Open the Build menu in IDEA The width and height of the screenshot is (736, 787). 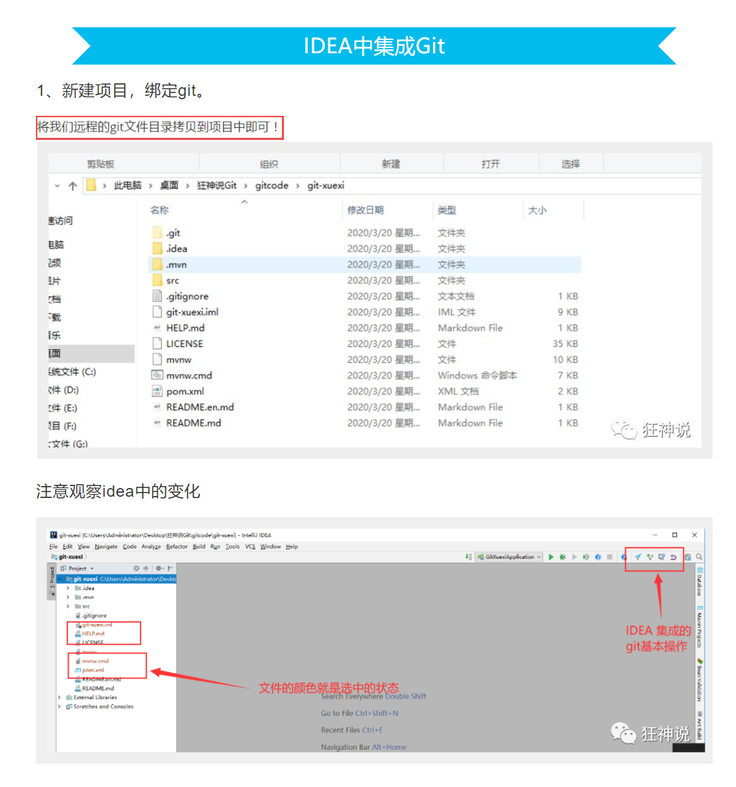[x=198, y=547]
